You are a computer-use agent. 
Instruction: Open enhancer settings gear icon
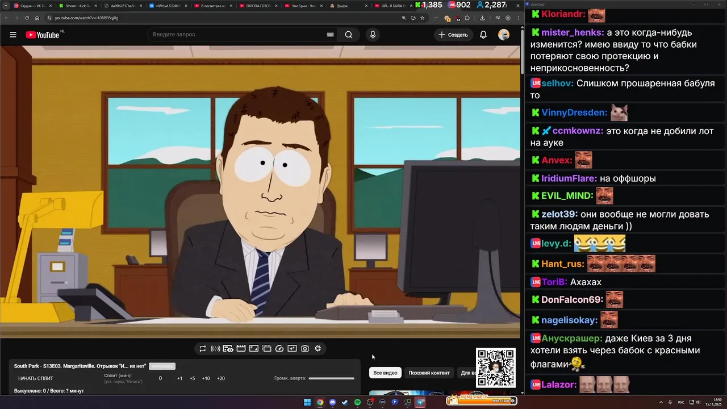pos(317,349)
